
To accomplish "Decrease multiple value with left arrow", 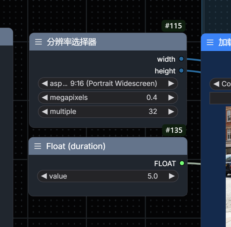I will (45, 112).
